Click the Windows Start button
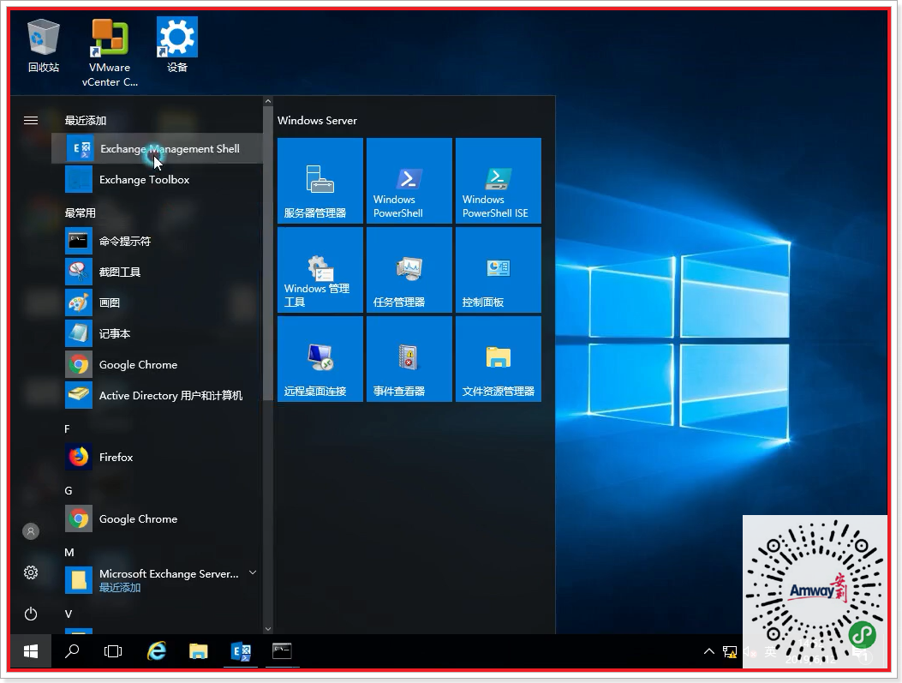This screenshot has height=683, width=902. pos(31,651)
